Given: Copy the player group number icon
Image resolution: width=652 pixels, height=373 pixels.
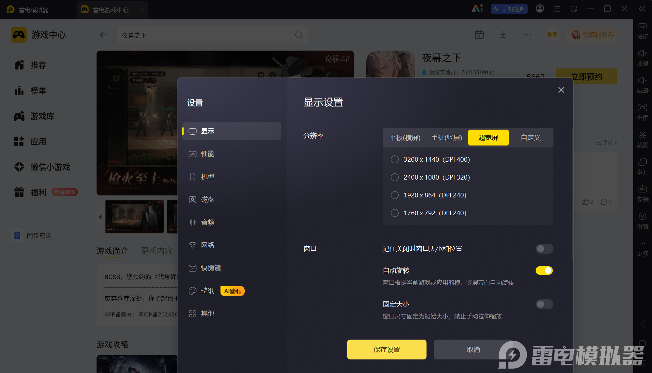Looking at the screenshot, I should (493, 72).
